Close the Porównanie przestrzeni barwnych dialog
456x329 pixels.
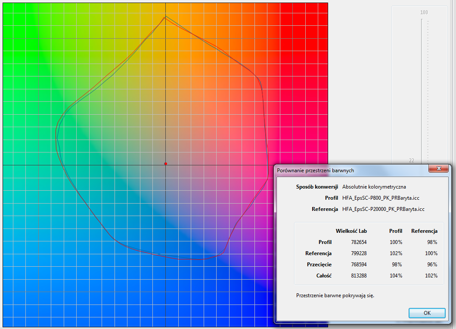point(438,168)
